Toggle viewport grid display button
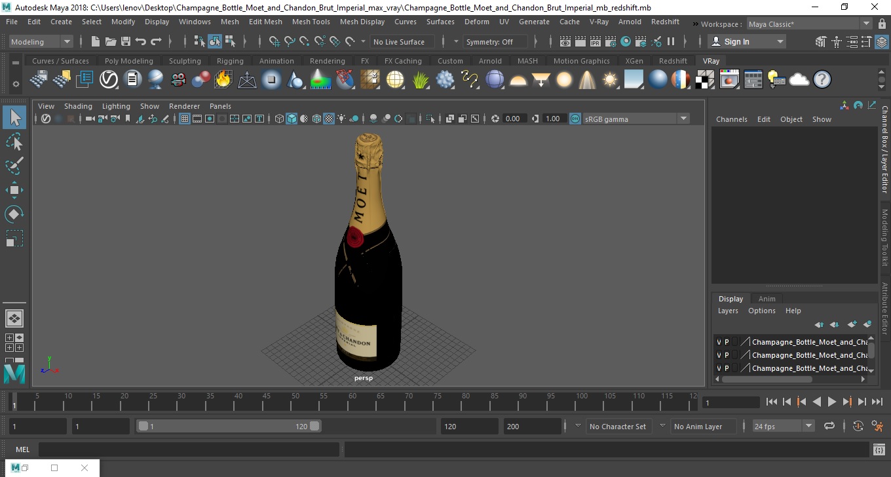Screen dimensions: 891x477 [x=185, y=119]
